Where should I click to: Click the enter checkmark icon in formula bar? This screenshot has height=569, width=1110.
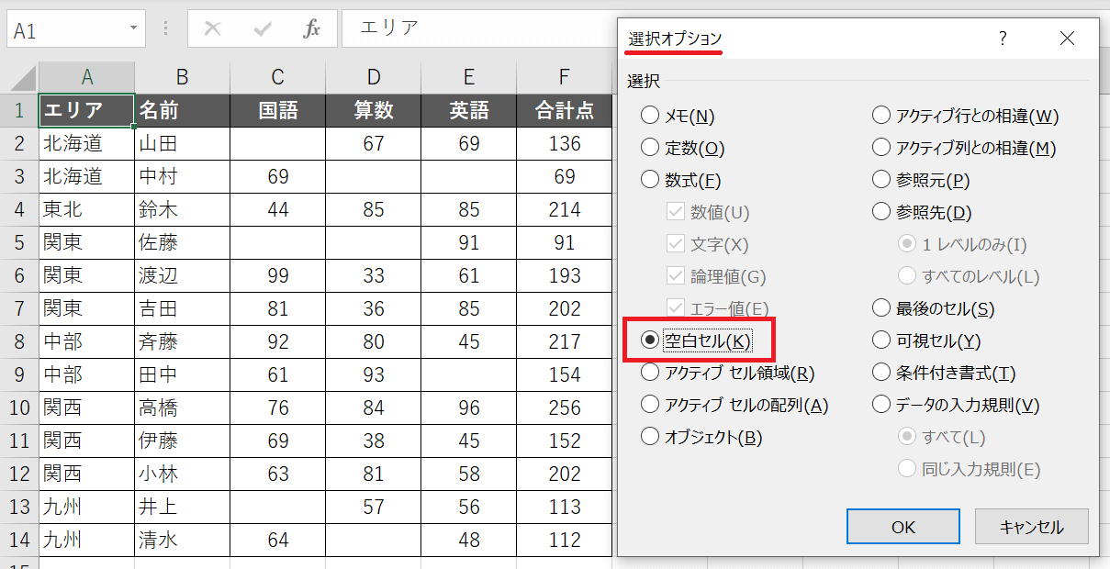(263, 29)
